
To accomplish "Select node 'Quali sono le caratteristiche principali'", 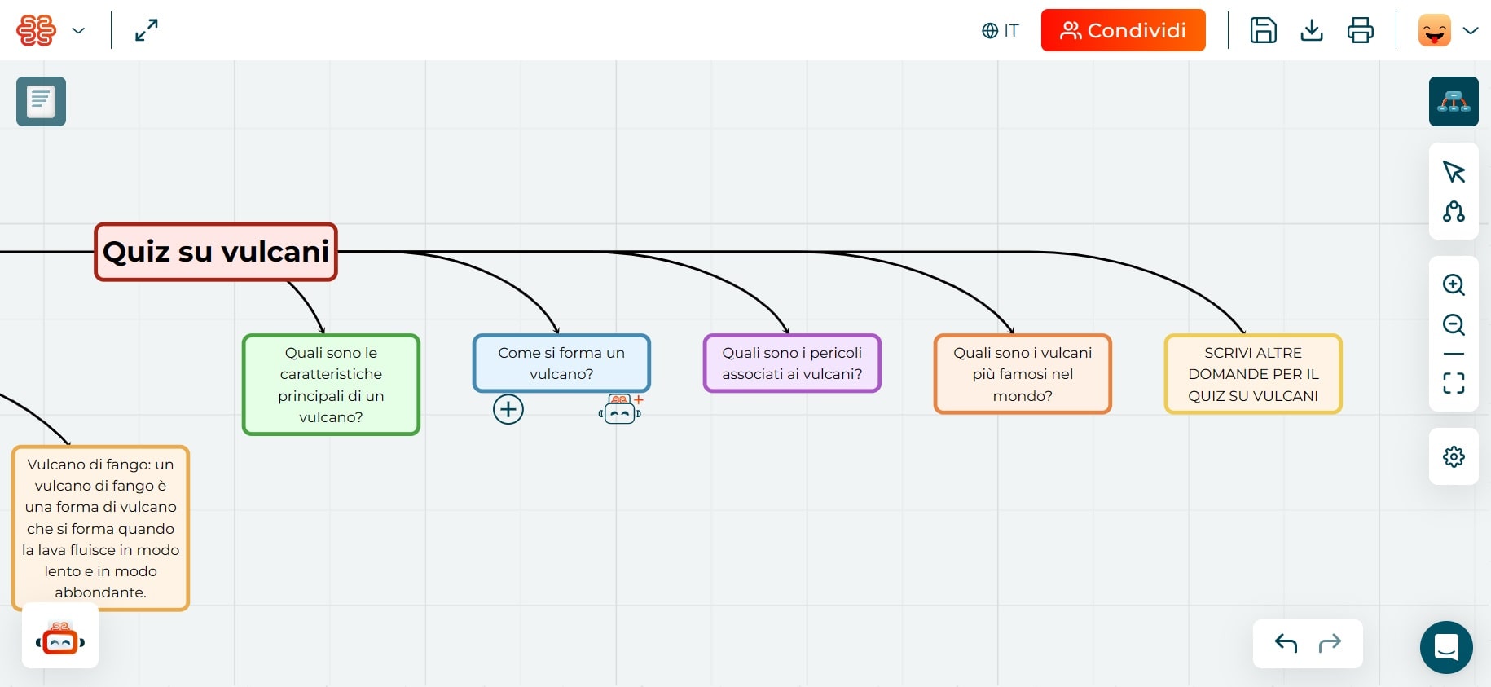I will [x=331, y=385].
